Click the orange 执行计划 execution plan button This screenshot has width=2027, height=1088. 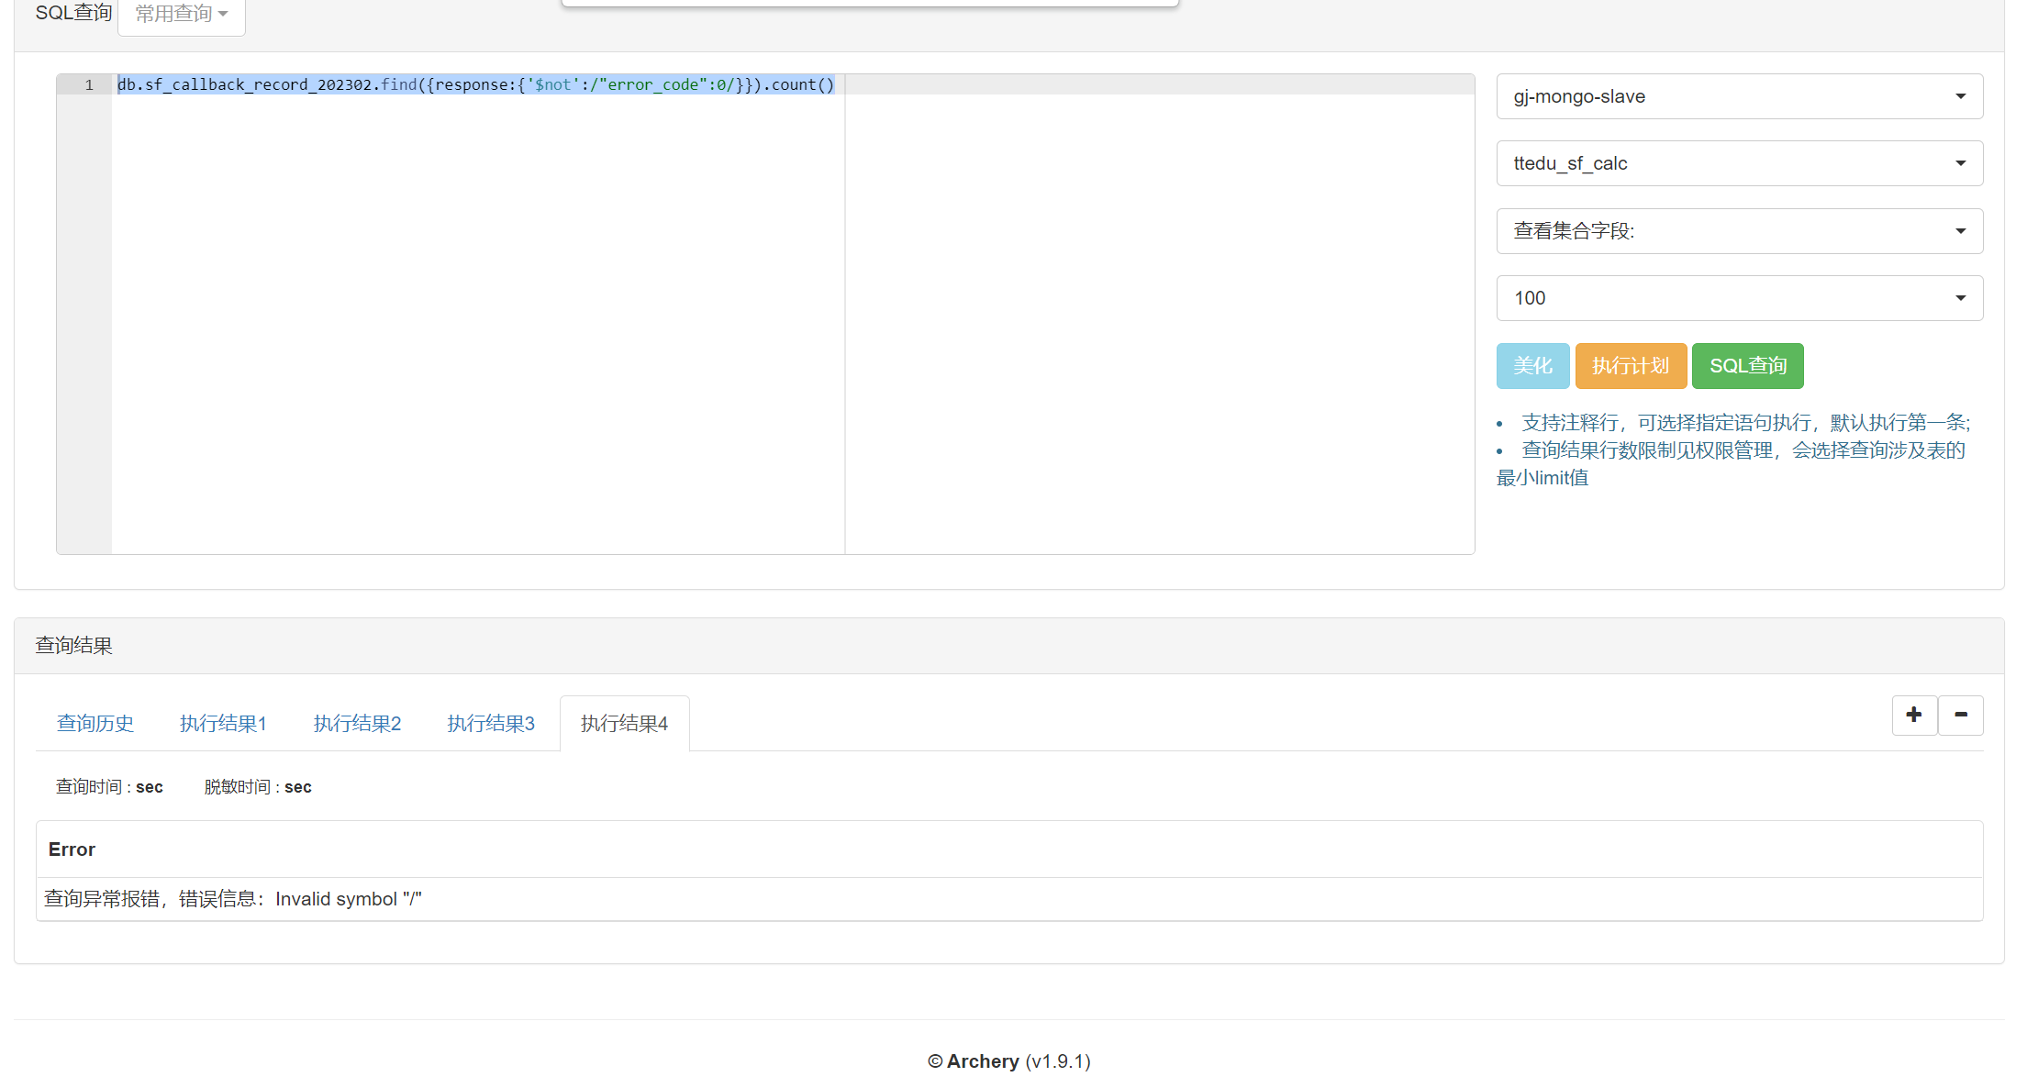tap(1631, 365)
